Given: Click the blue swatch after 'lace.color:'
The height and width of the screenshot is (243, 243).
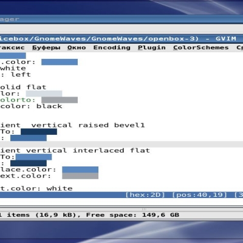Looking at the screenshot, I should [x=80, y=169].
